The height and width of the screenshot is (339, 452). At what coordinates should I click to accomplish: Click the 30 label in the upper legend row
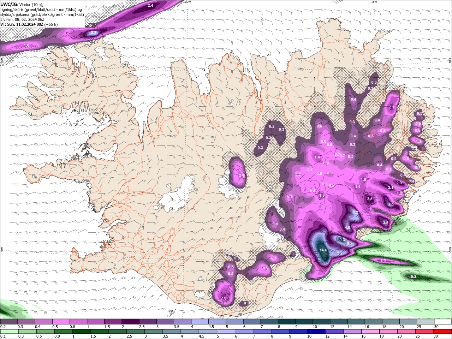436,327
